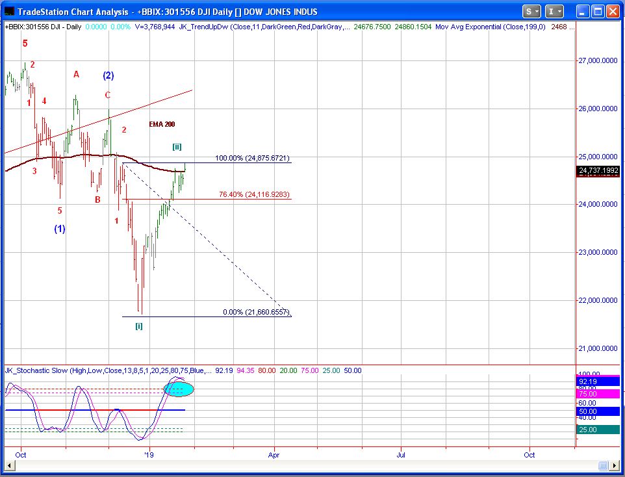This screenshot has height=477, width=625.
Task: Click the "24676.7500" indicator value
Action: [372, 27]
